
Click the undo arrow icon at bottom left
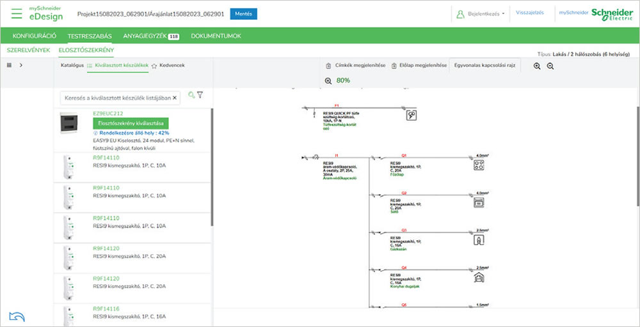pyautogui.click(x=17, y=316)
